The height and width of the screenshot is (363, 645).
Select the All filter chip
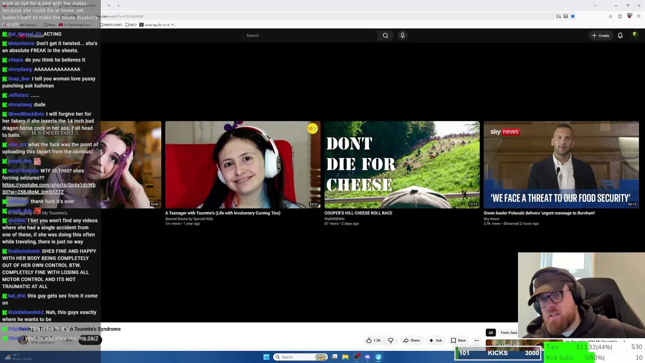click(x=490, y=333)
